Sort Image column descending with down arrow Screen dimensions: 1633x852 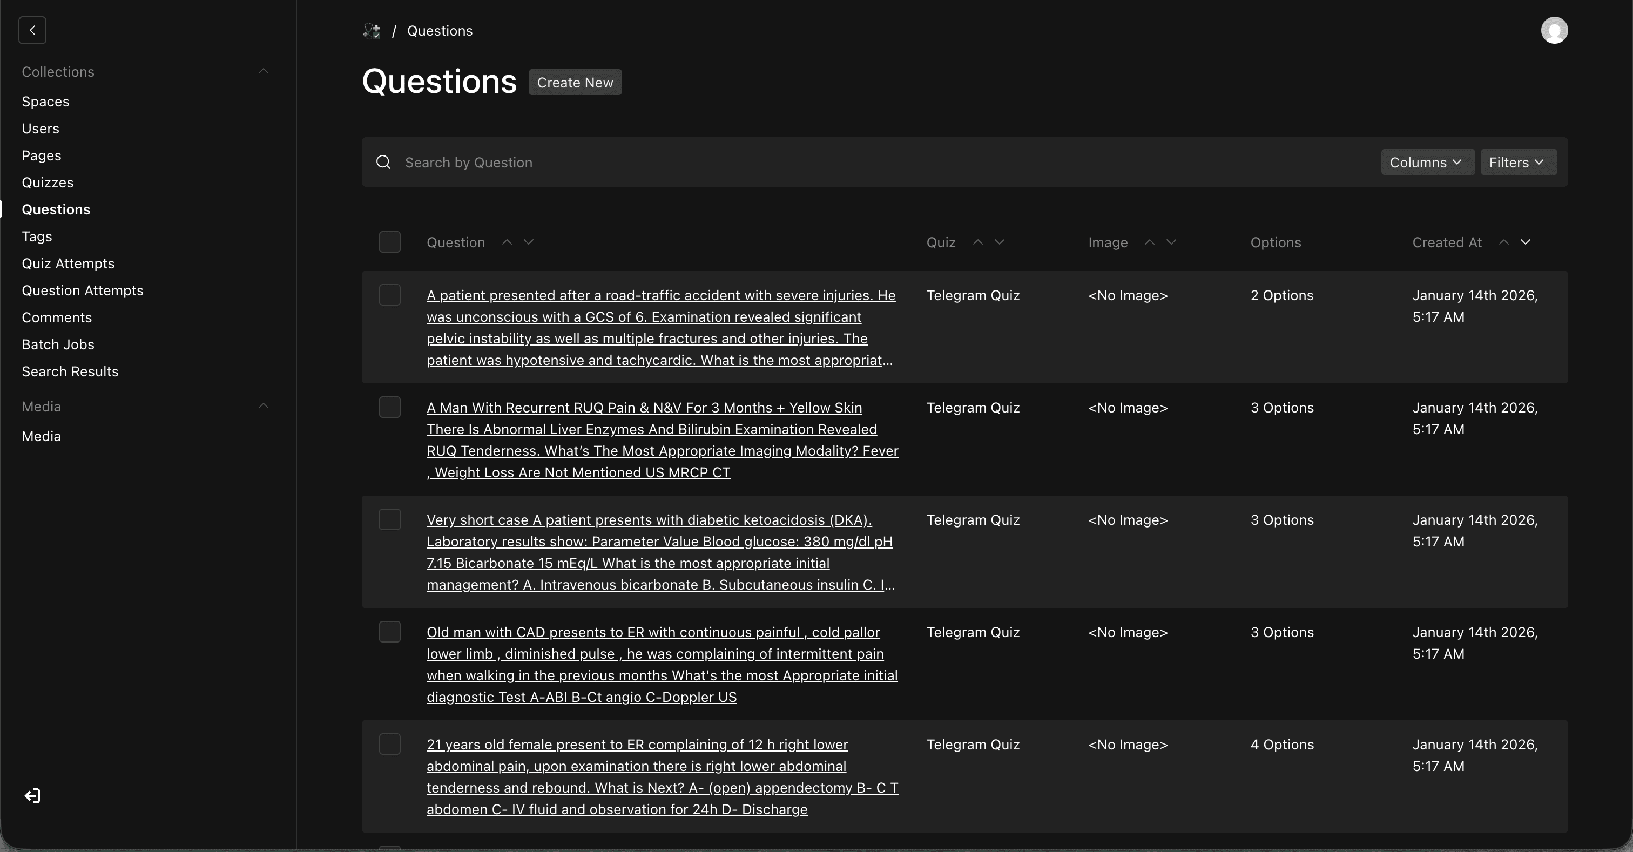click(1171, 241)
